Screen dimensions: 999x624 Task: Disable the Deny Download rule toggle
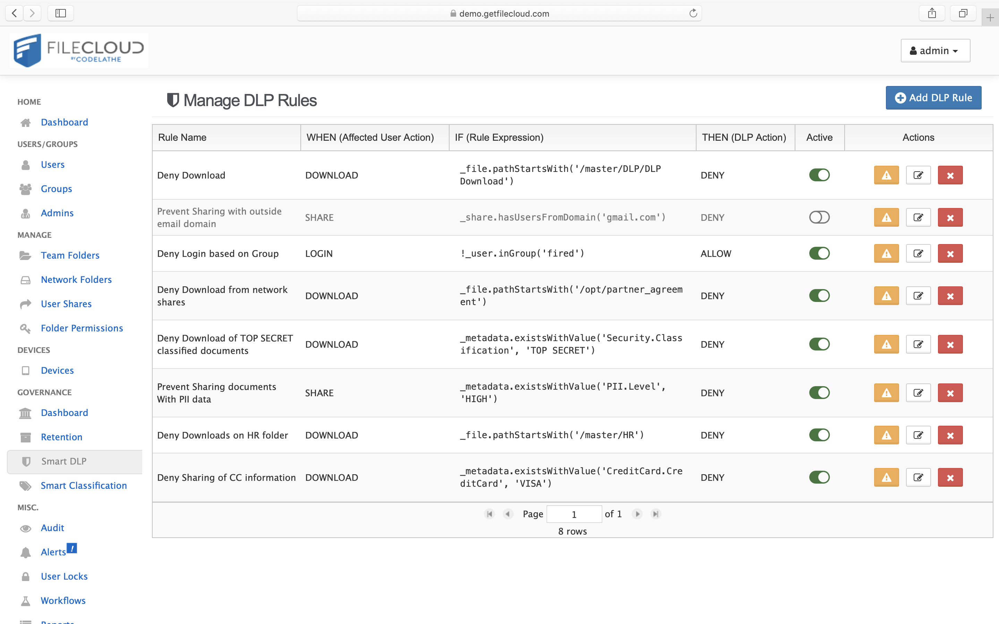coord(819,175)
